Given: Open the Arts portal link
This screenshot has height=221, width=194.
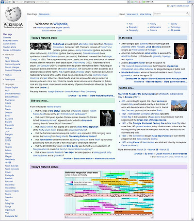Looking at the screenshot, I should [130, 24].
